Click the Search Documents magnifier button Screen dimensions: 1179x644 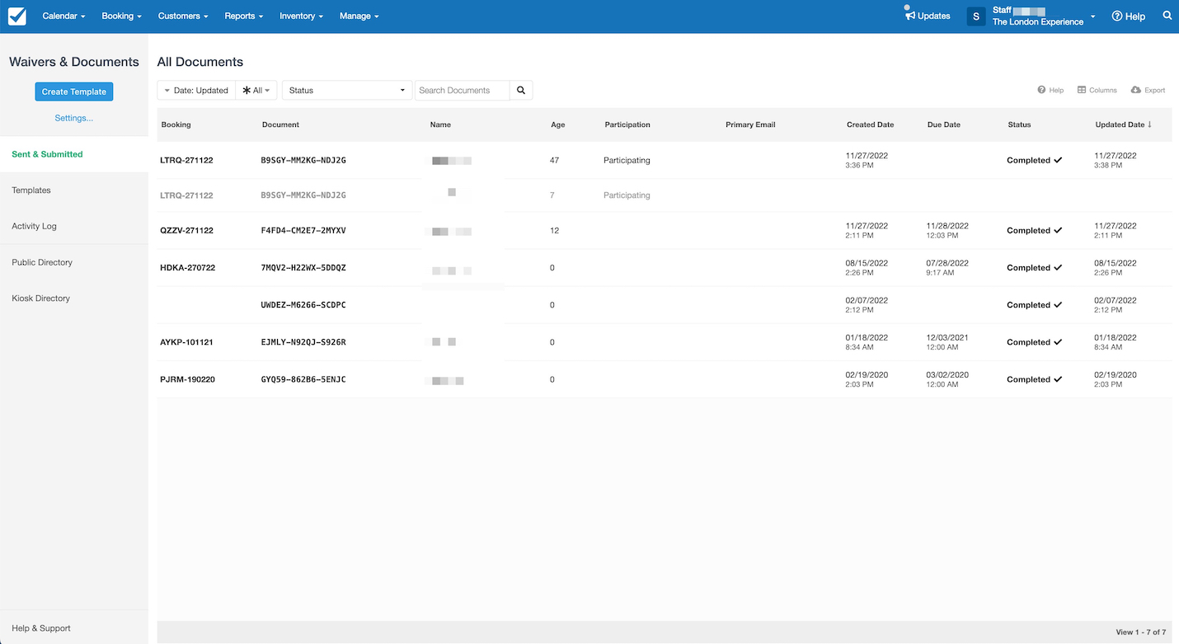tap(521, 91)
